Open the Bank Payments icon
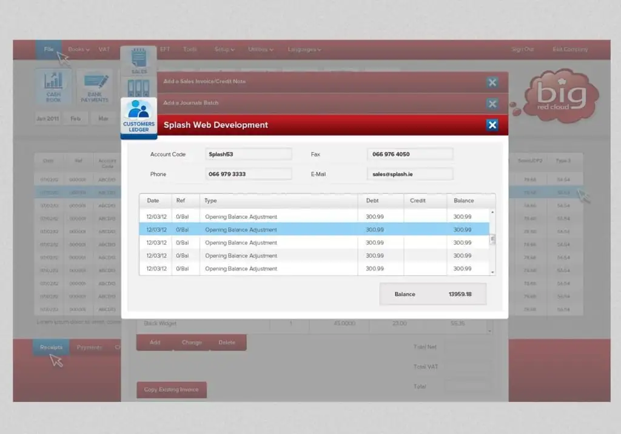 click(95, 87)
